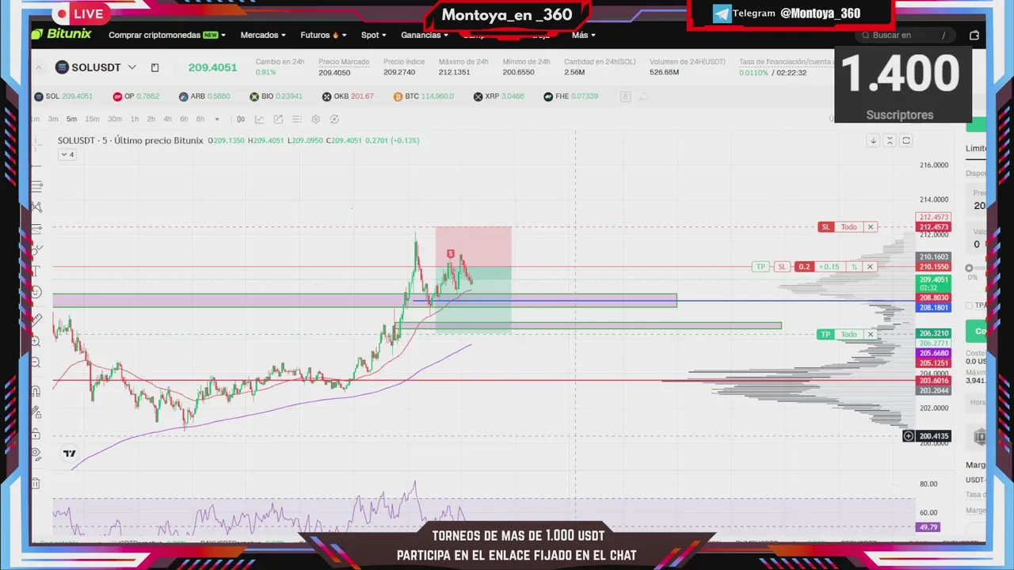
Task: Select OP ticker in favorites bar
Action: pyautogui.click(x=136, y=97)
